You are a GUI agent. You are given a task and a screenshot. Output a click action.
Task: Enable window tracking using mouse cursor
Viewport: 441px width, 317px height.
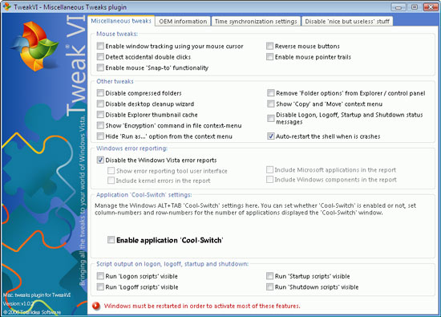[x=100, y=46]
